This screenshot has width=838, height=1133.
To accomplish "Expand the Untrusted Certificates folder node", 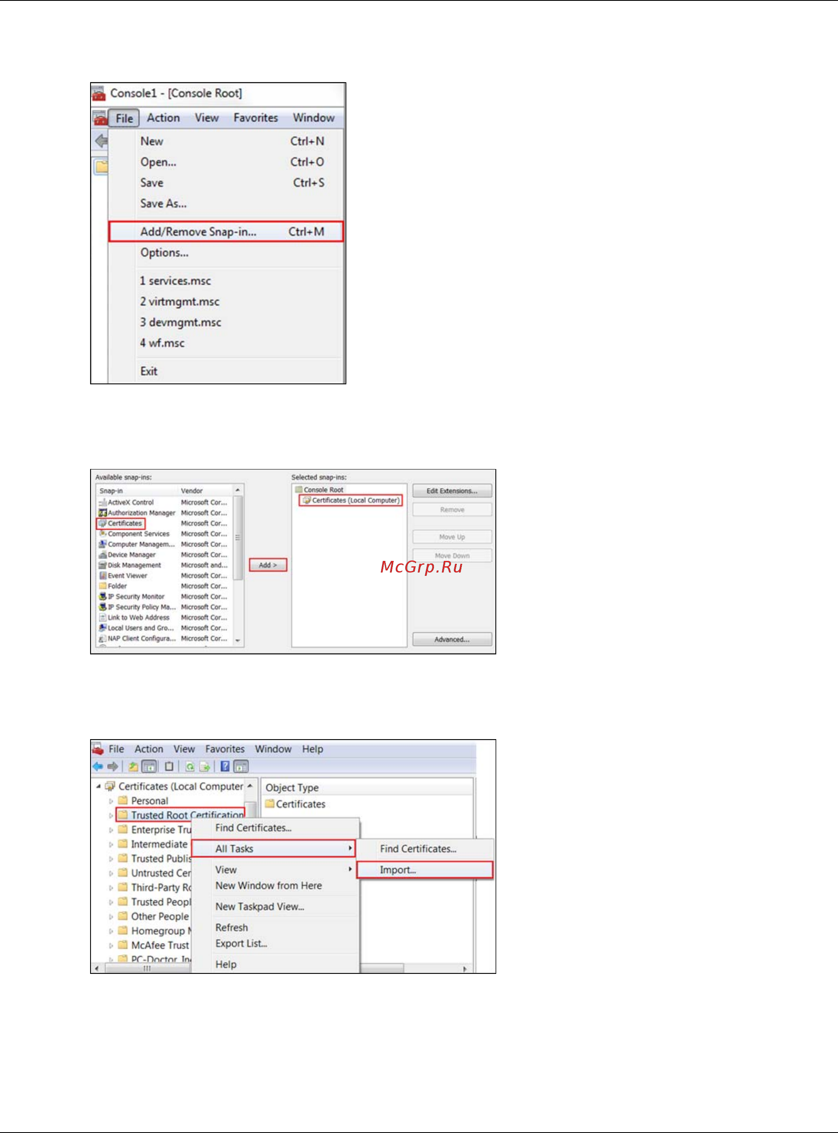I will pos(111,873).
